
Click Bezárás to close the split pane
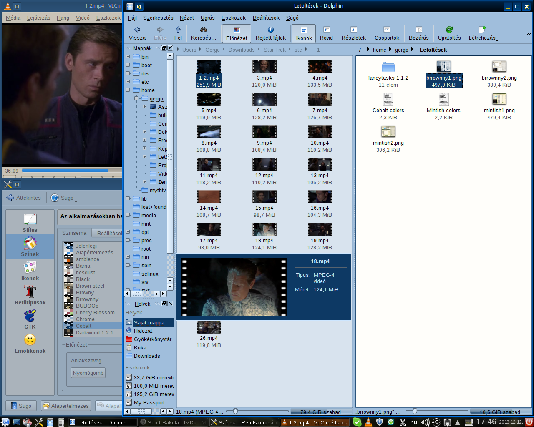pos(418,33)
